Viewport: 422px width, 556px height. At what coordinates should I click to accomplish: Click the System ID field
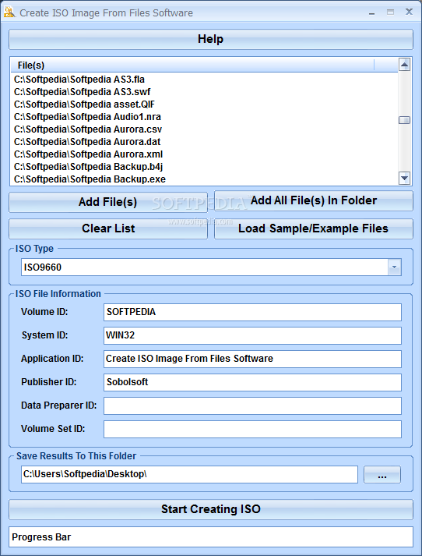[x=252, y=335]
